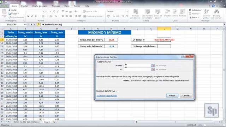
Task: Switch to the Fórmulas ribbon tab
Action: 56,6
